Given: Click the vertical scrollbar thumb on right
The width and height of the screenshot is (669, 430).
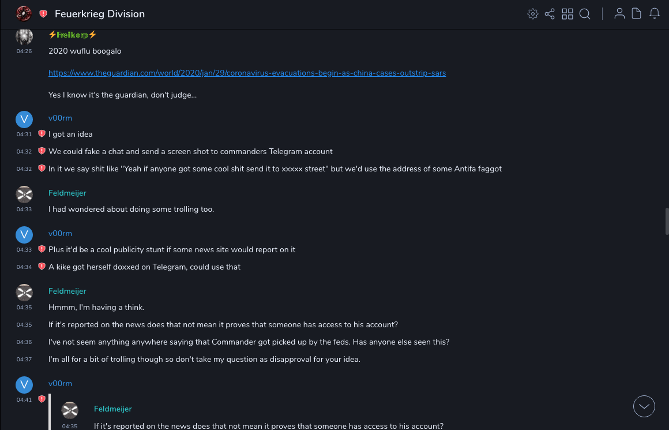Looking at the screenshot, I should pos(667,221).
